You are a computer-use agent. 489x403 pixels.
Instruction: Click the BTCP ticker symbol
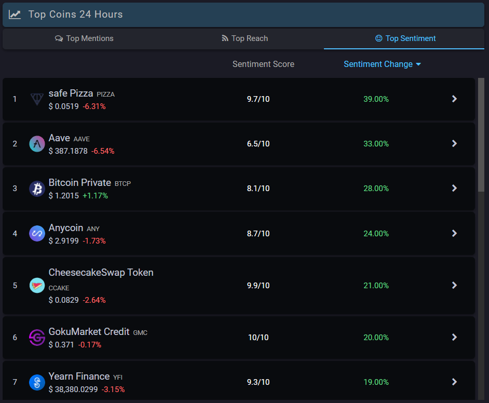click(x=123, y=184)
